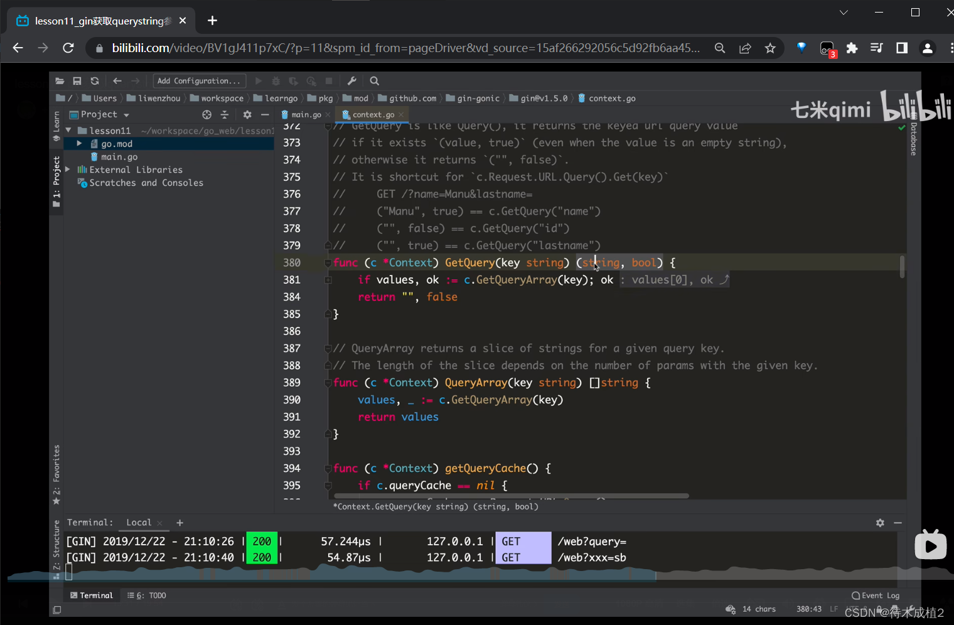
Task: Click the locate target icon in Project panel
Action: pyautogui.click(x=207, y=115)
